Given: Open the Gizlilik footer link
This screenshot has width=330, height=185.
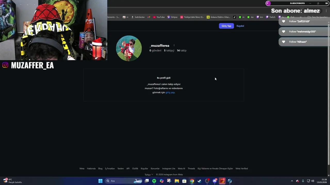Looking at the screenshot, I should (135, 169).
